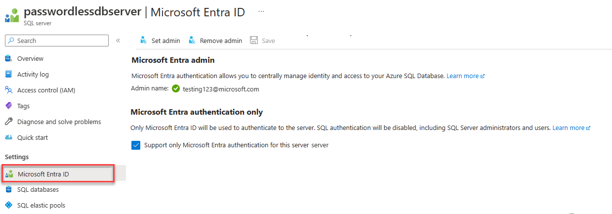
Task: Collapse the sidebar with the double chevron
Action: (x=118, y=41)
